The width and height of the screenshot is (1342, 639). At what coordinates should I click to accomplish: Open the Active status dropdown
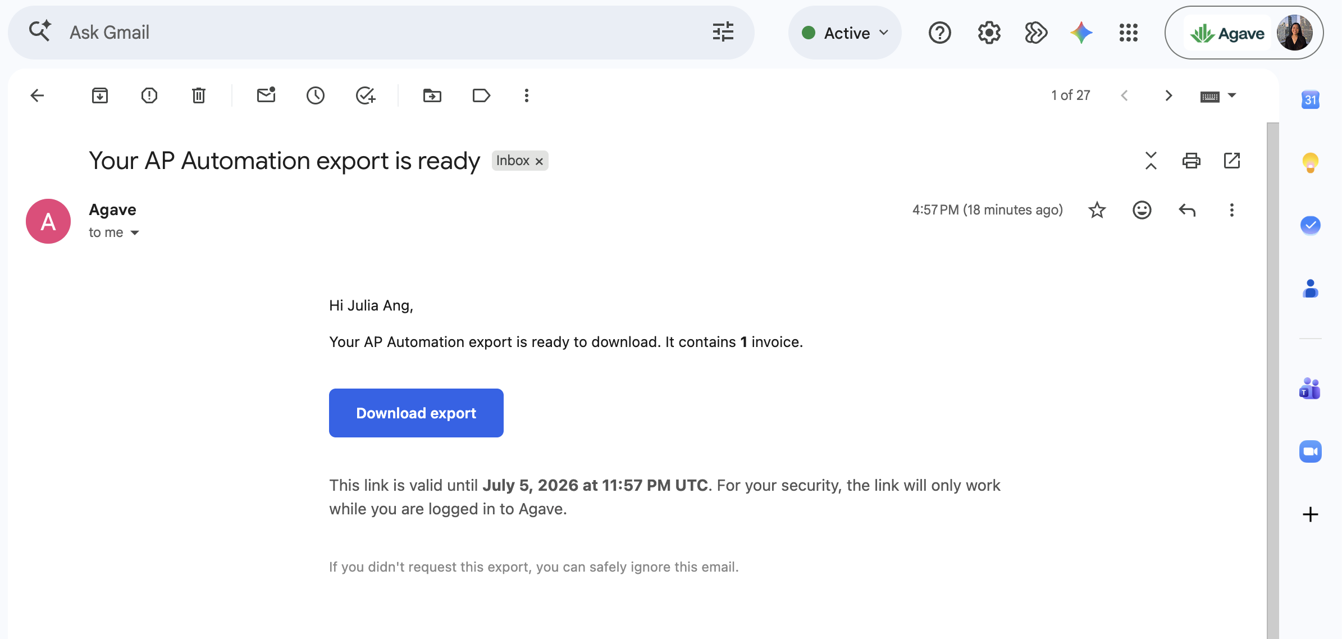coord(845,33)
